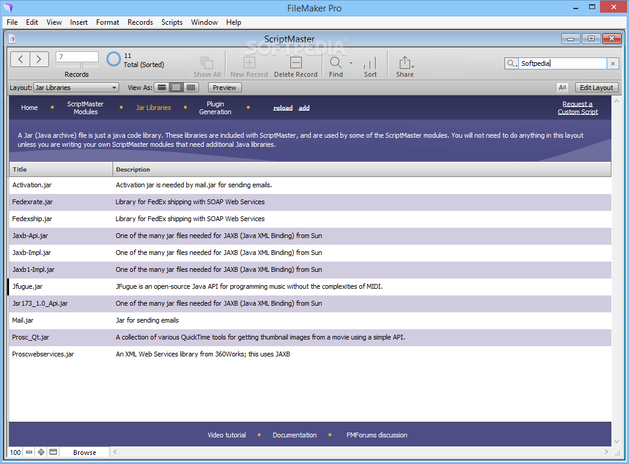The height and width of the screenshot is (464, 629).
Task: Open the Insert menu
Action: pyautogui.click(x=79, y=22)
